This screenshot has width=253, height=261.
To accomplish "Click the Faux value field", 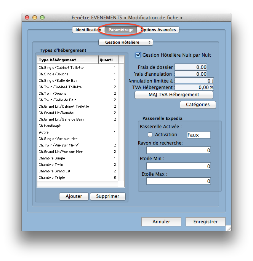I will [x=199, y=135].
